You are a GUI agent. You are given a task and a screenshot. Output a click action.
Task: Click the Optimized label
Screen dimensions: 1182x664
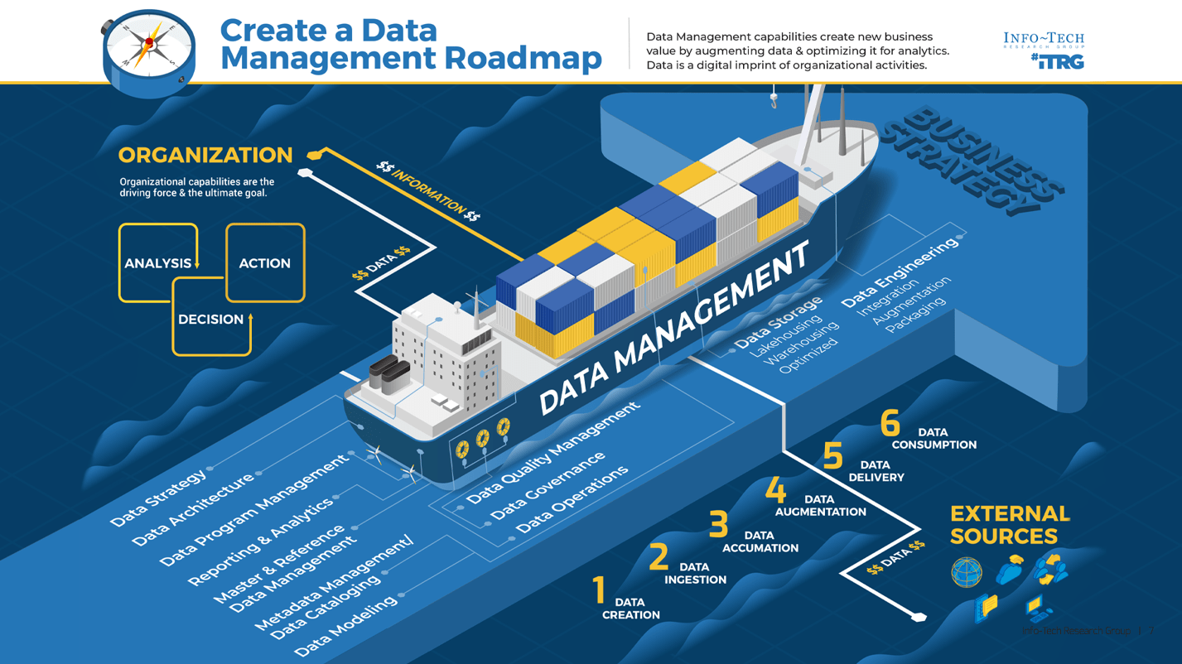tap(810, 357)
